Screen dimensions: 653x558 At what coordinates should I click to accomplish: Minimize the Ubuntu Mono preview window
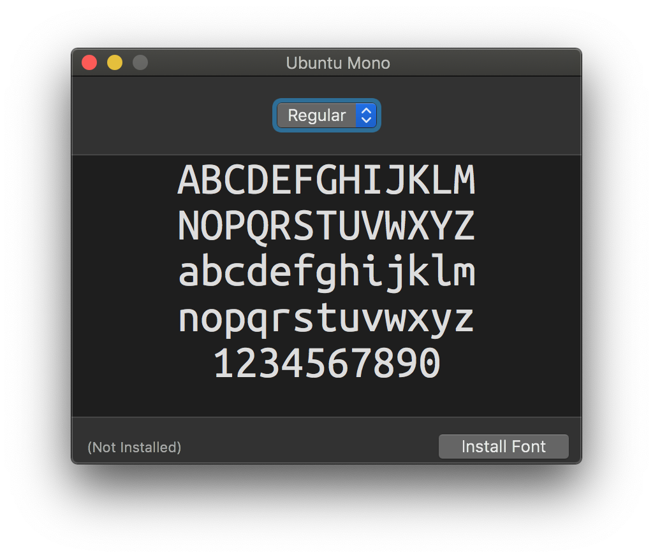pyautogui.click(x=115, y=62)
